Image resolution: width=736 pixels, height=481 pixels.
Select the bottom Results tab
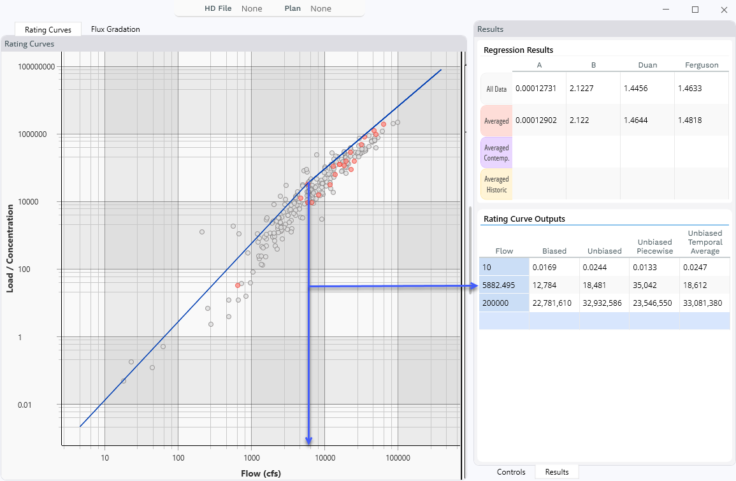tap(556, 472)
